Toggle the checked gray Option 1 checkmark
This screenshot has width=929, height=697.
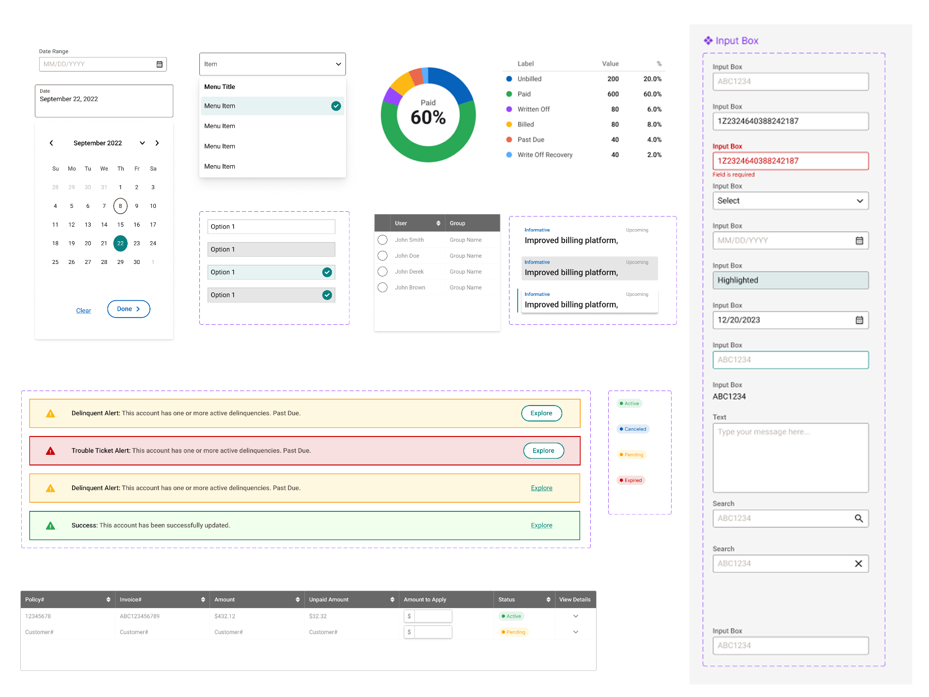327,295
